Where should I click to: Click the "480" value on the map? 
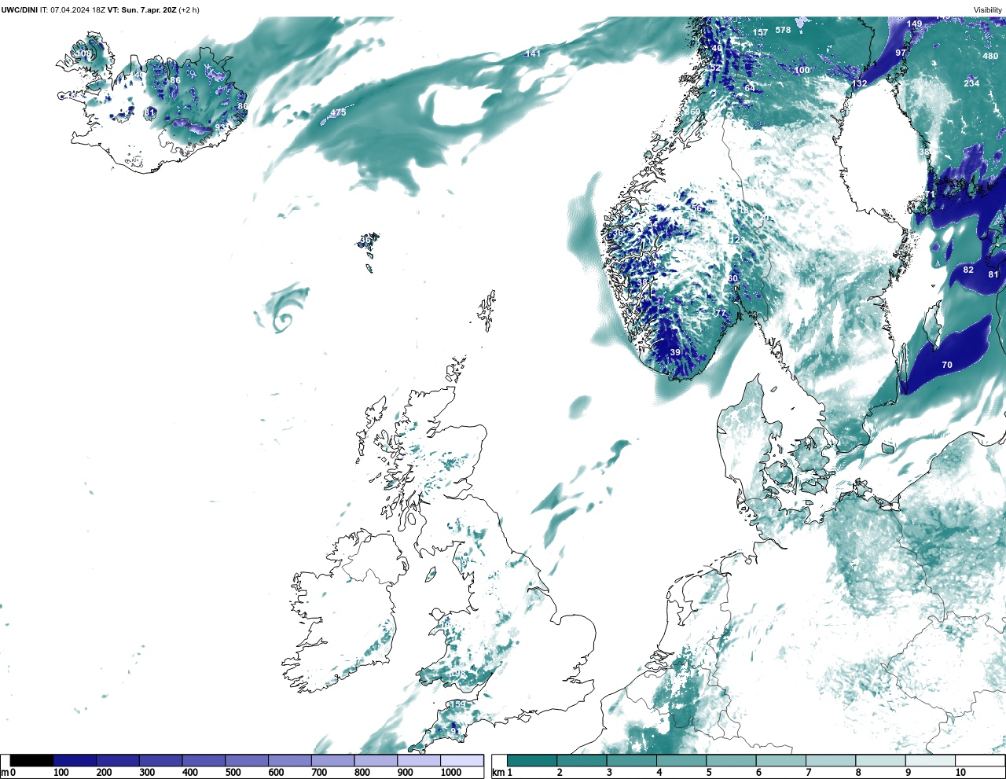click(x=990, y=57)
